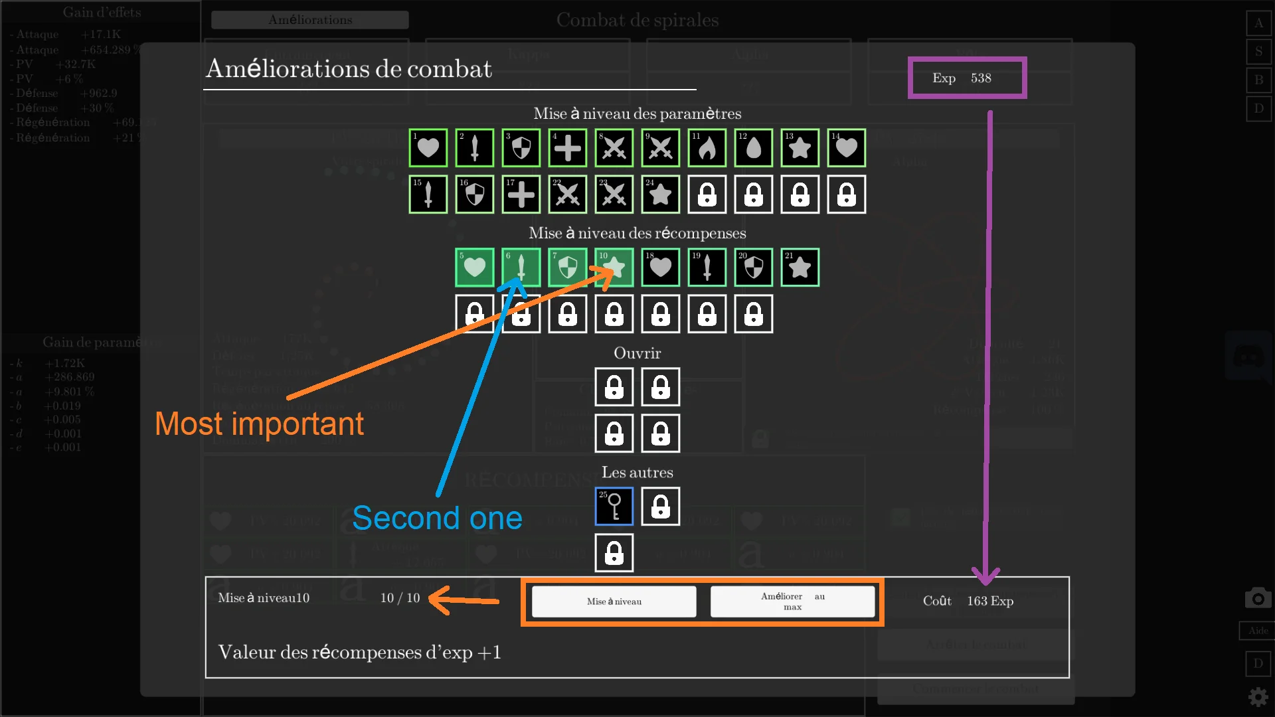Click the camera screenshot icon
1275x717 pixels.
coord(1258,598)
